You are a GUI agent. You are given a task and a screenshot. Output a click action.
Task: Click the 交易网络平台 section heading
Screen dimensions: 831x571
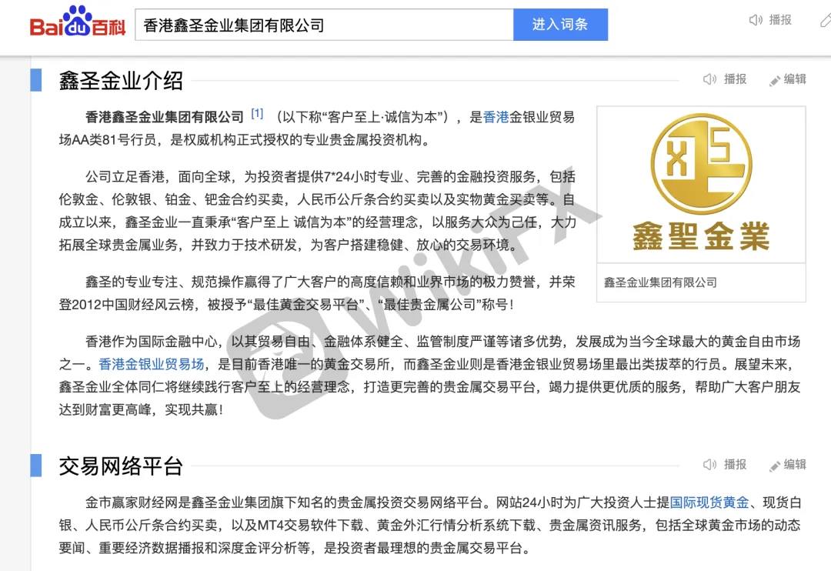click(x=121, y=466)
